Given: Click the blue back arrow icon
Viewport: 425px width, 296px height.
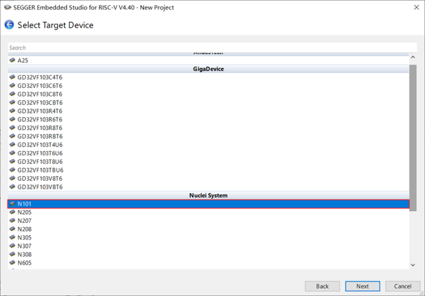Looking at the screenshot, I should (9, 25).
